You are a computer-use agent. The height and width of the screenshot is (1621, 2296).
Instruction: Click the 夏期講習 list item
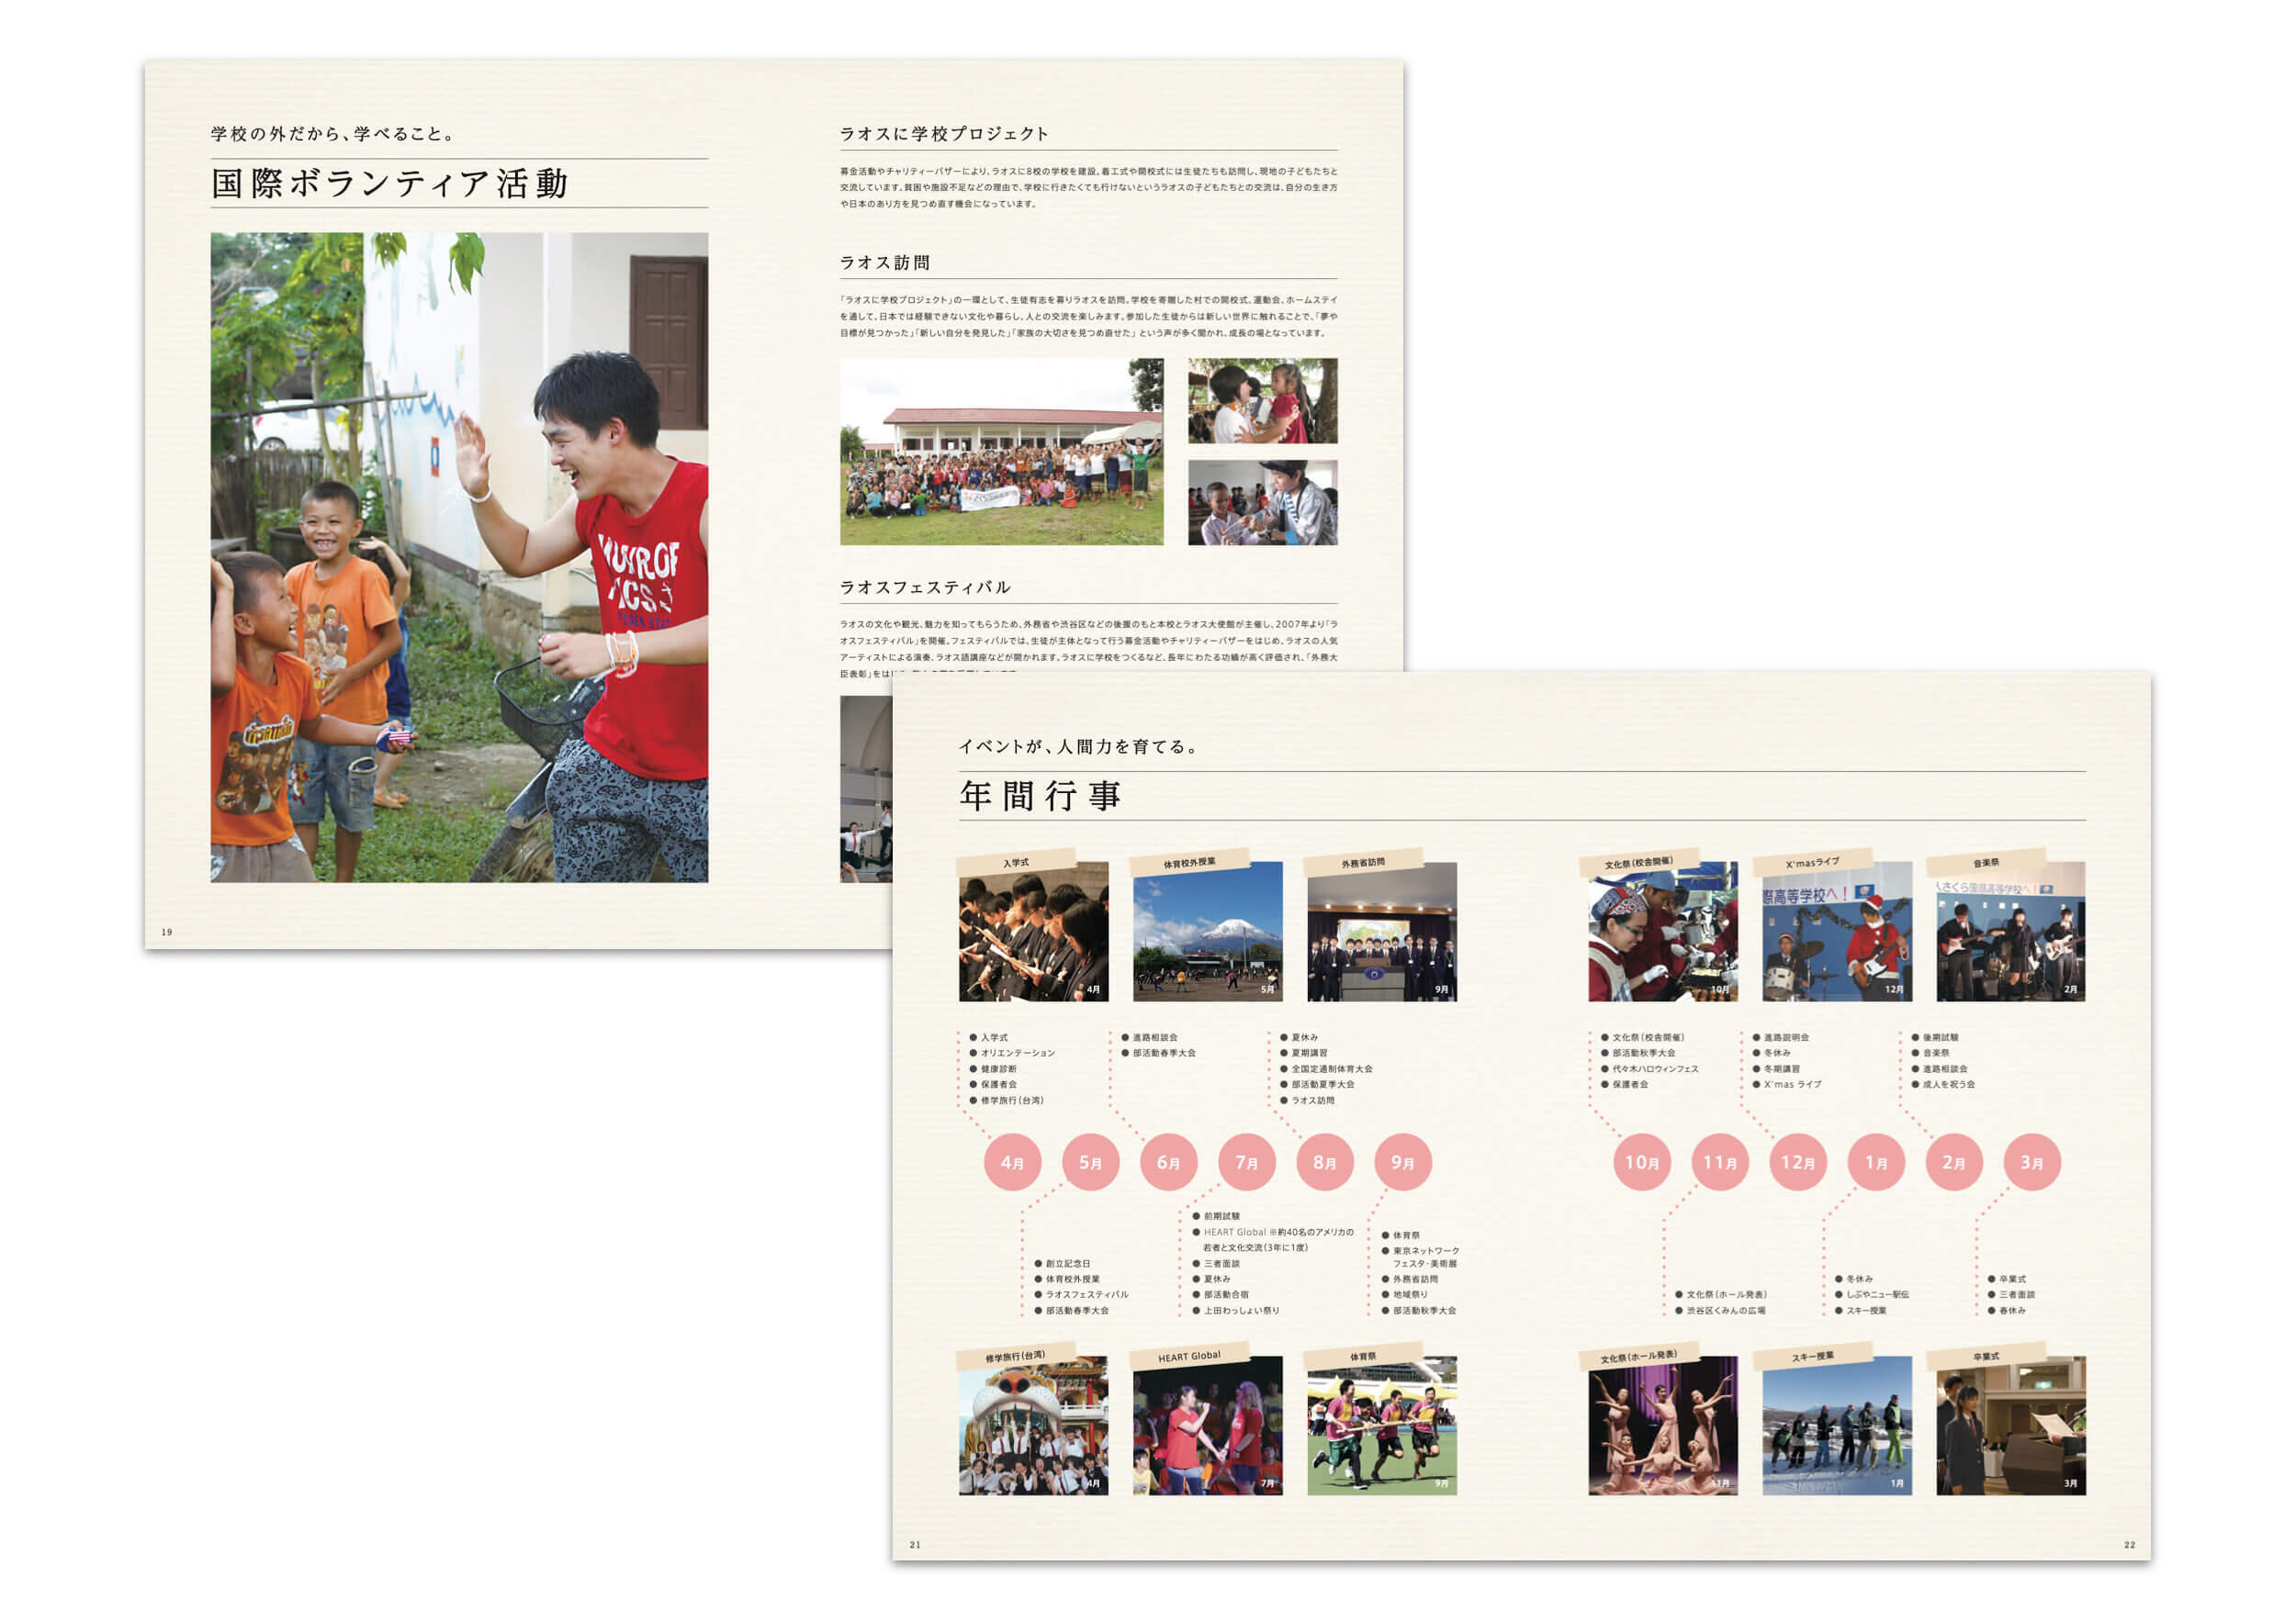point(1304,1054)
